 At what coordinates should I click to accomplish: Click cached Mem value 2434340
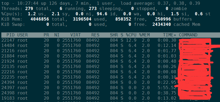(162, 25)
